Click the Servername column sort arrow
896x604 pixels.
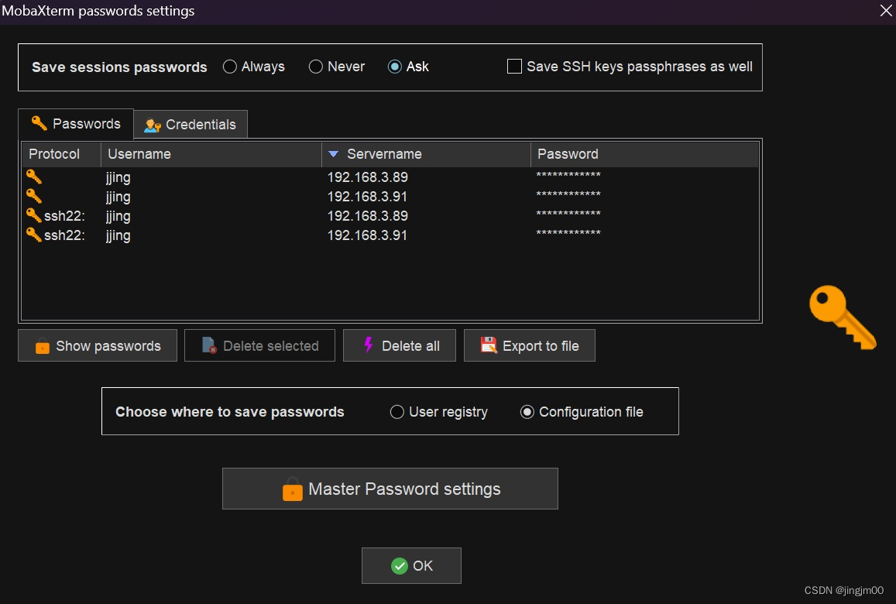click(333, 154)
